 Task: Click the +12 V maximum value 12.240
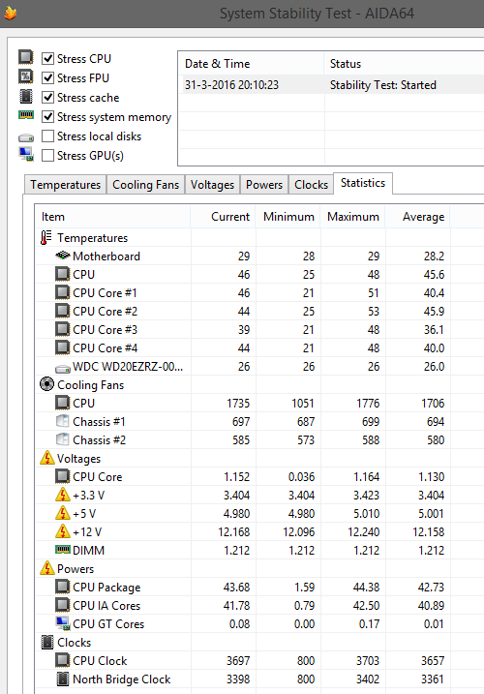(364, 532)
